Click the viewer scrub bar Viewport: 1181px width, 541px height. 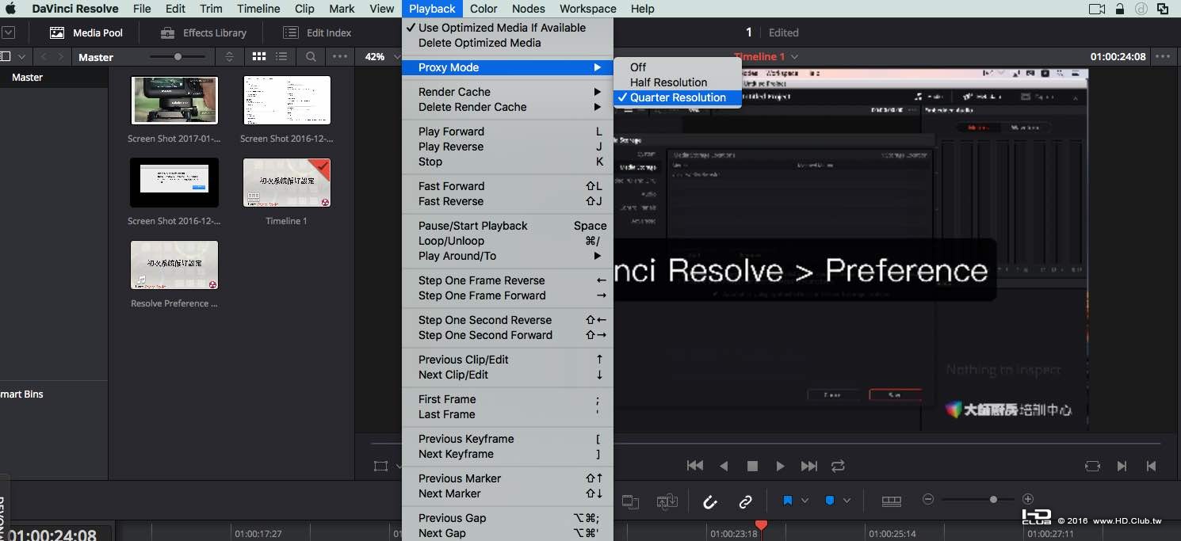point(765,443)
